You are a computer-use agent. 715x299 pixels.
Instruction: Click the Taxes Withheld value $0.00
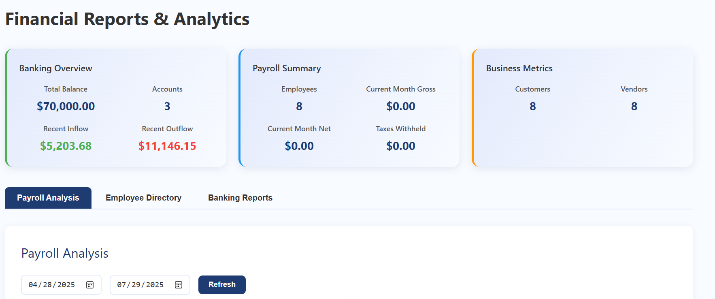tap(401, 146)
